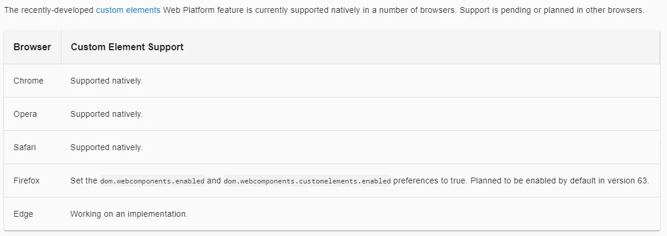The width and height of the screenshot is (667, 236).
Task: Select the Opera browser cell
Action: click(25, 114)
